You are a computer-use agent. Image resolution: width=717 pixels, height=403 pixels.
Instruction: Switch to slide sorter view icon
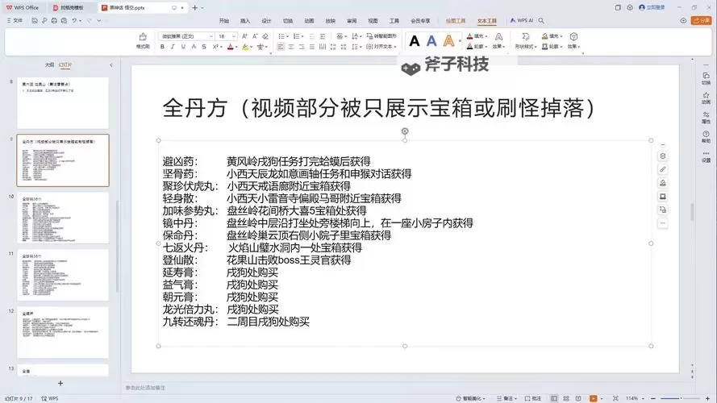click(x=566, y=398)
